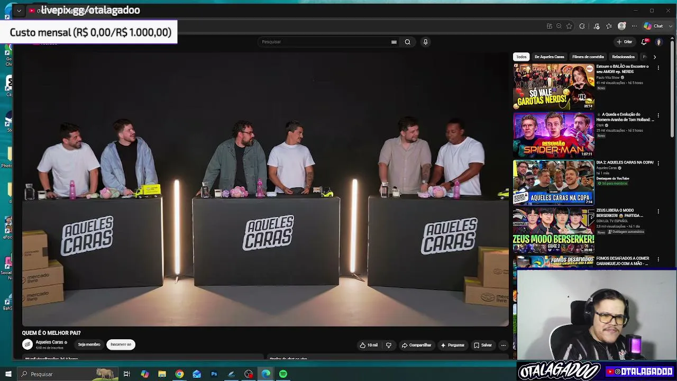Open Photoshop from the taskbar
Image resolution: width=677 pixels, height=381 pixels.
[214, 374]
